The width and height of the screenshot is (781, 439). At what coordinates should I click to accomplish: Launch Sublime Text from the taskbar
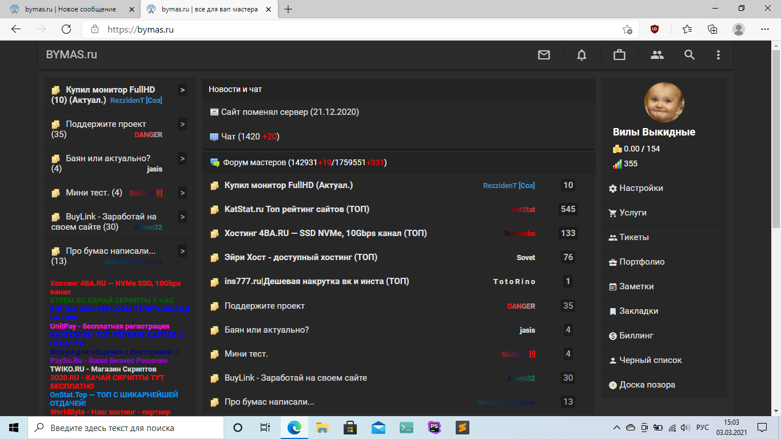[462, 428]
